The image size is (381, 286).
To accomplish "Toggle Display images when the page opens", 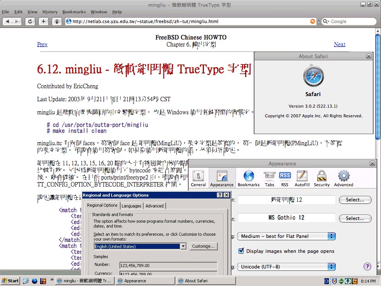I will pyautogui.click(x=241, y=251).
